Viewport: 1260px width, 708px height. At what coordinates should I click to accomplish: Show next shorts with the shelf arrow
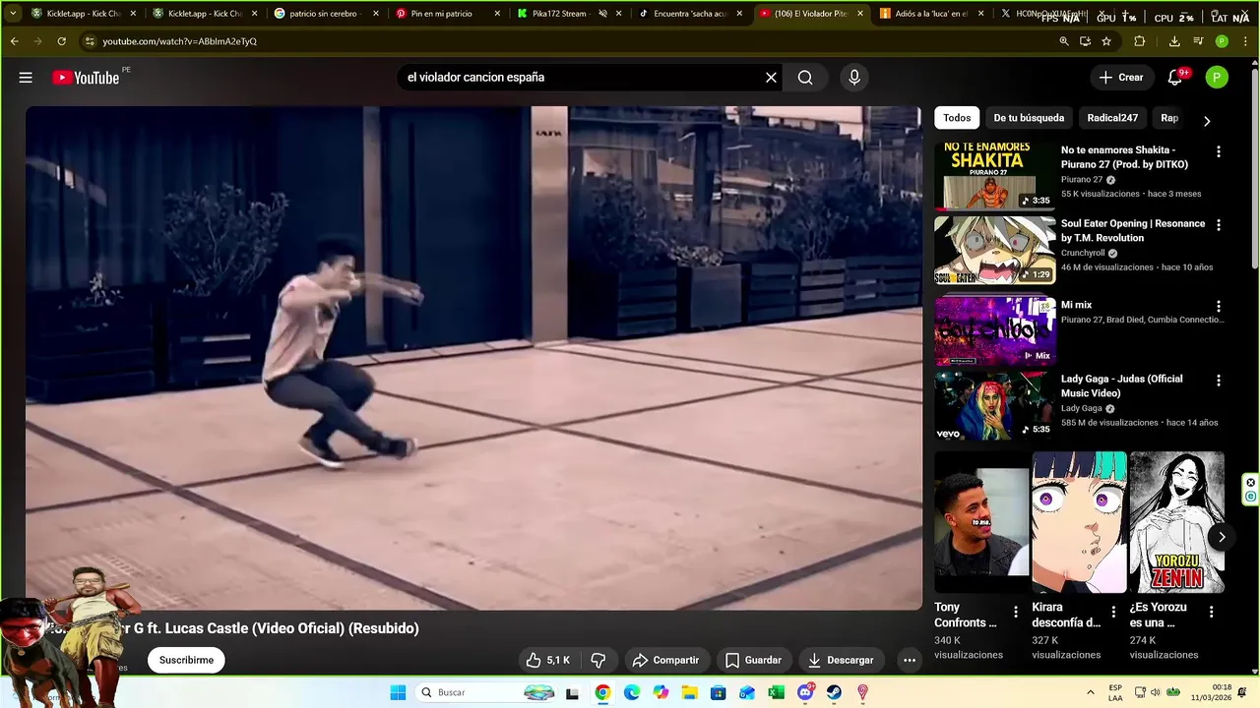click(1222, 537)
